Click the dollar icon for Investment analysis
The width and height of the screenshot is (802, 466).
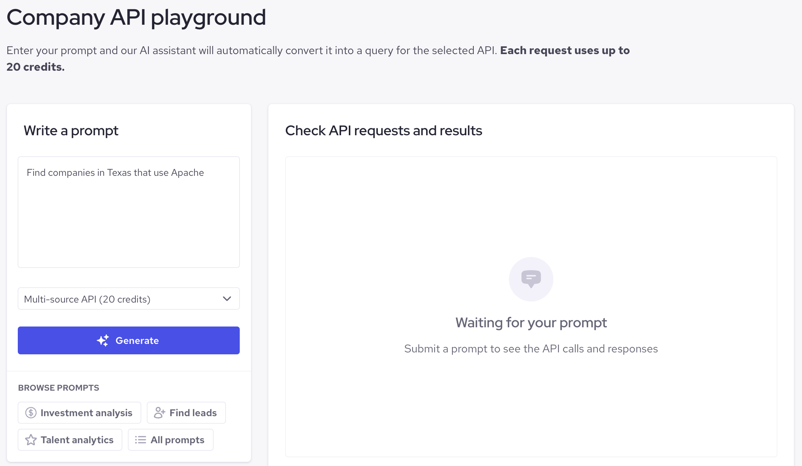click(x=31, y=413)
